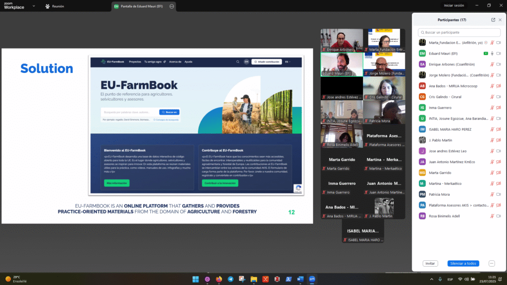Image resolution: width=507 pixels, height=285 pixels.
Task: Open ES language dropdown in EU-FarmBook
Action: (288, 61)
